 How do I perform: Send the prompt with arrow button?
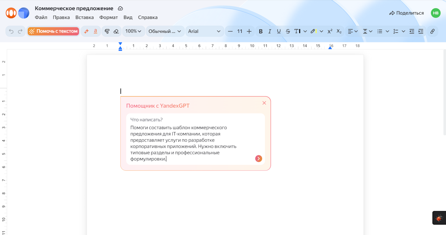pyautogui.click(x=259, y=159)
